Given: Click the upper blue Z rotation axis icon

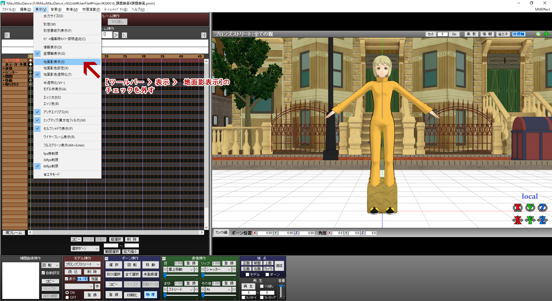Looking at the screenshot, I should point(543,207).
